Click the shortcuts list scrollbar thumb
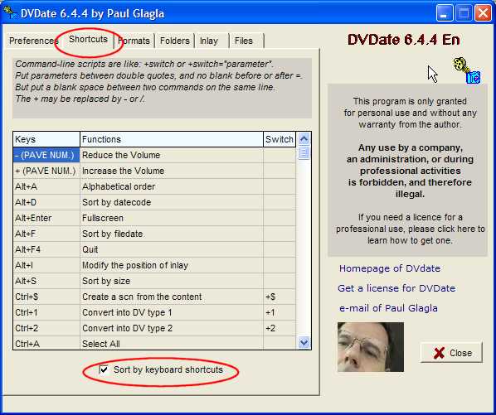 (x=304, y=153)
